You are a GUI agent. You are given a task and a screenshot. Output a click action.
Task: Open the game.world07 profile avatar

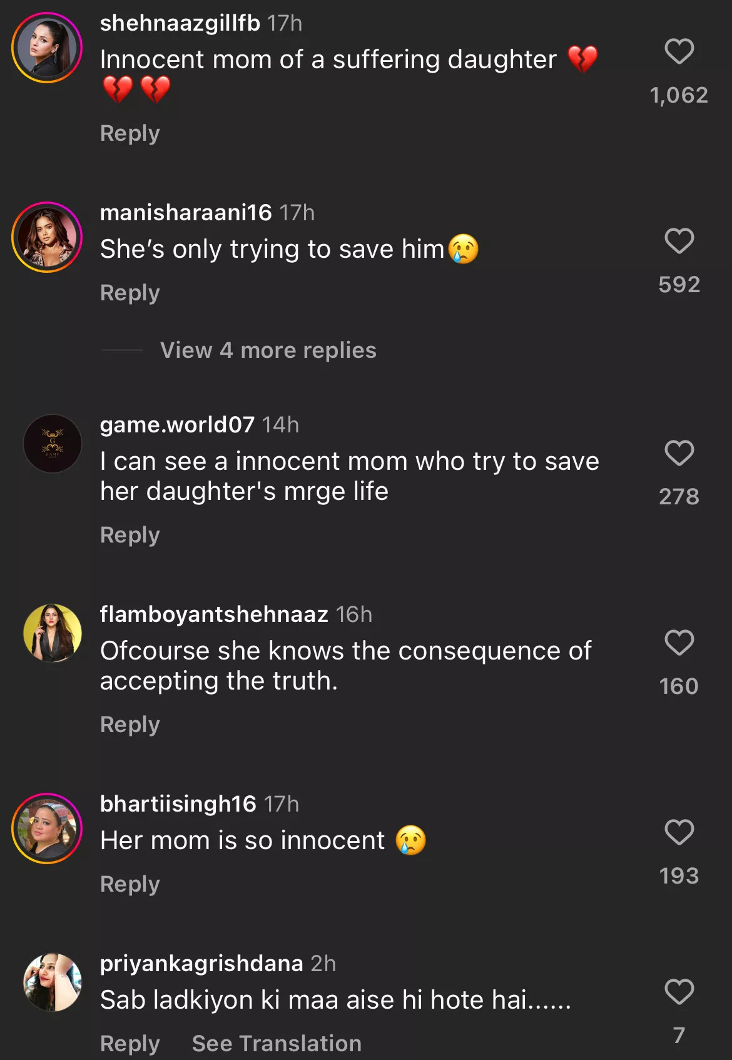53,444
